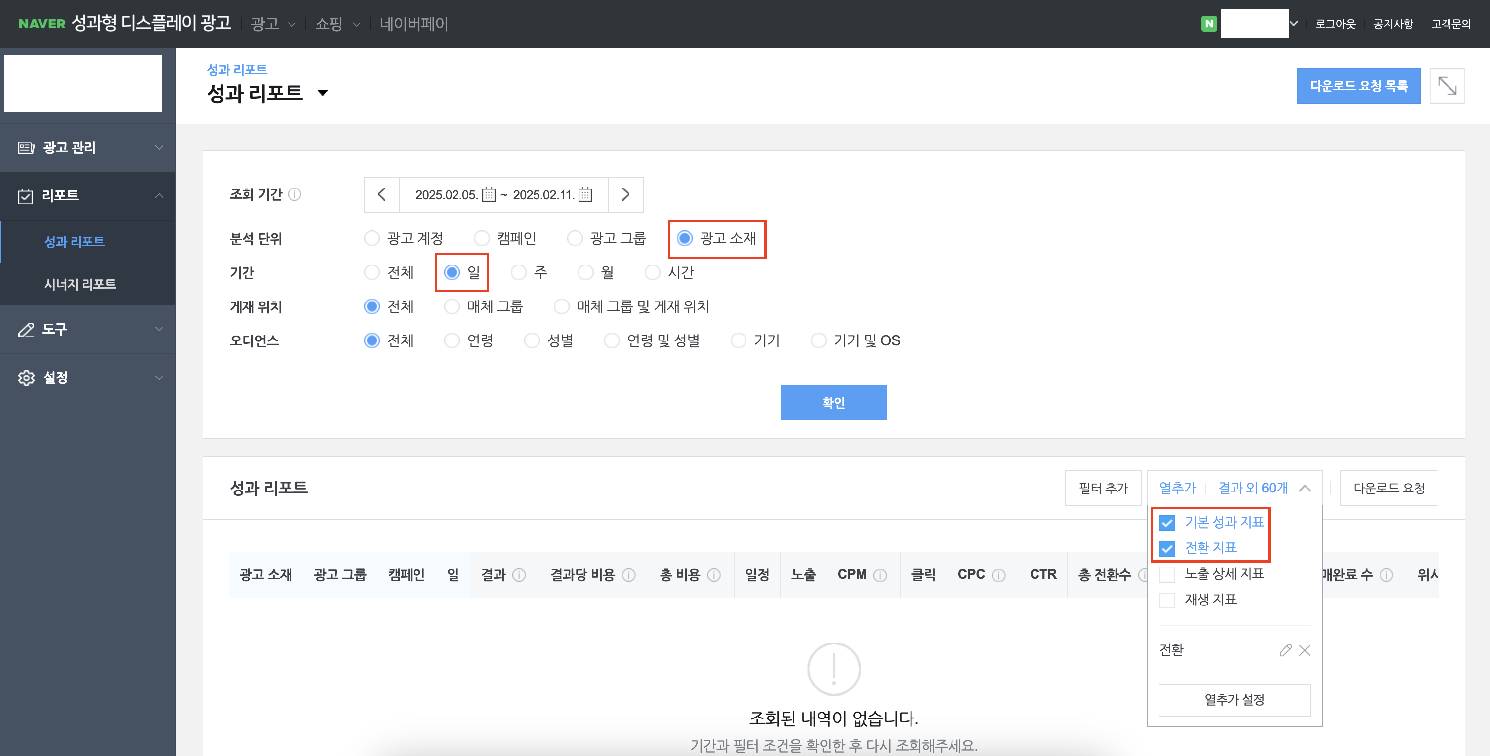Go to next date range arrow
Screen dimensions: 1490x756
(625, 195)
